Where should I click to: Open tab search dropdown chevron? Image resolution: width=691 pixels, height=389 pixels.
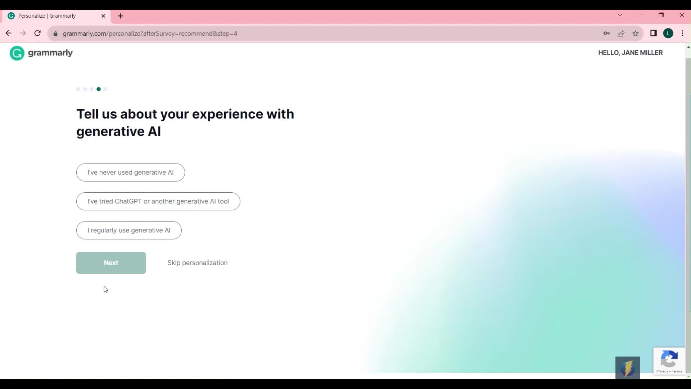(620, 15)
